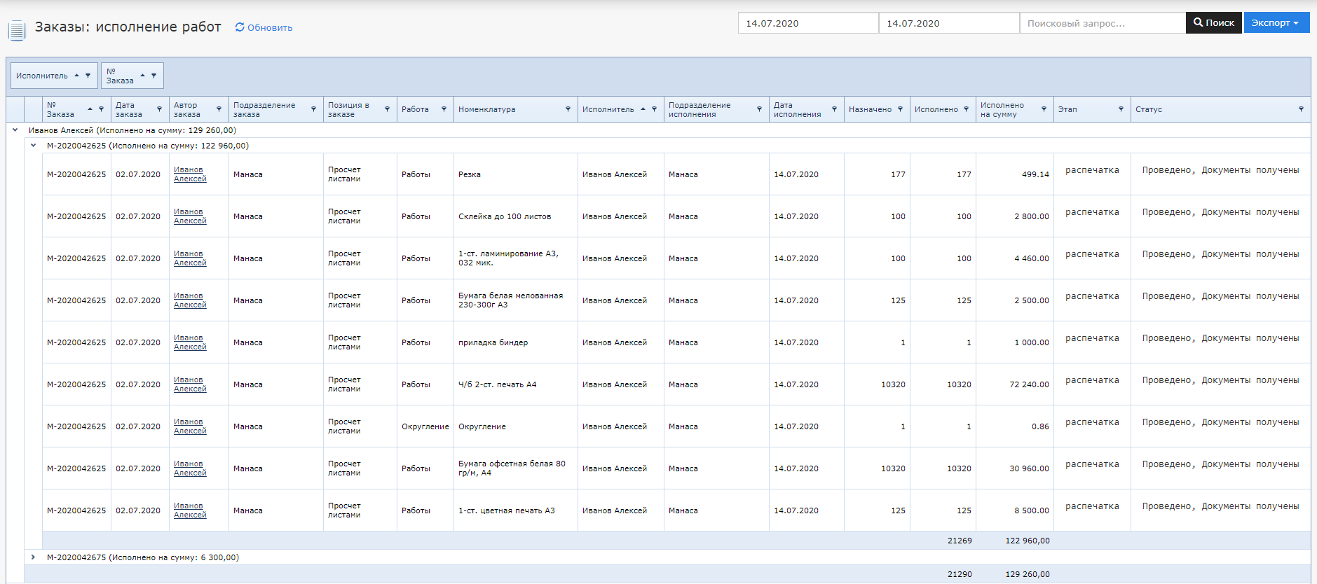Open filter for Этап column

1121,109
